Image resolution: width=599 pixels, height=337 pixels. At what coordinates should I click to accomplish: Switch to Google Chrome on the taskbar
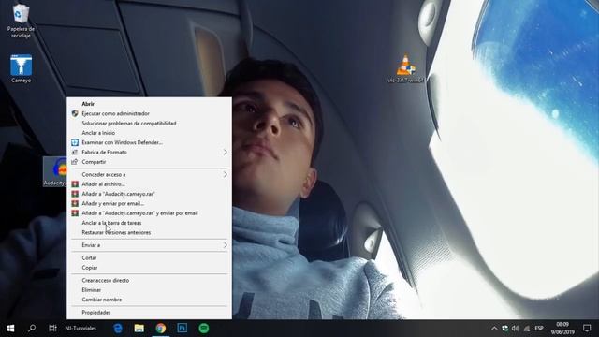[161, 329]
